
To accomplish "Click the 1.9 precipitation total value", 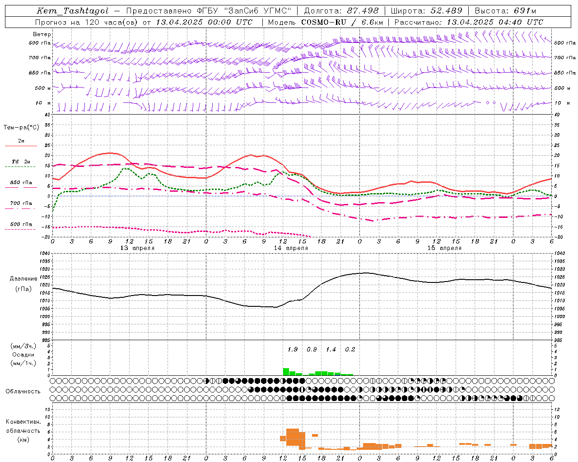I will [x=293, y=349].
